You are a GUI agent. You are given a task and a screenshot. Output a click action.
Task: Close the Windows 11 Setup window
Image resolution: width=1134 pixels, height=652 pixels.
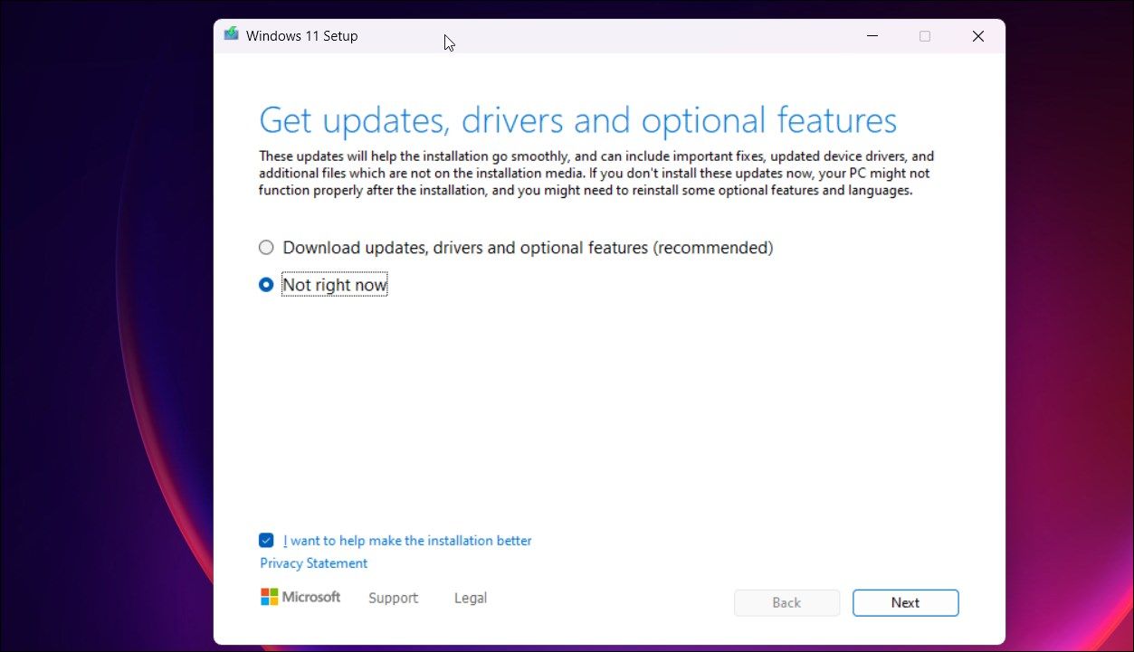[x=978, y=36]
